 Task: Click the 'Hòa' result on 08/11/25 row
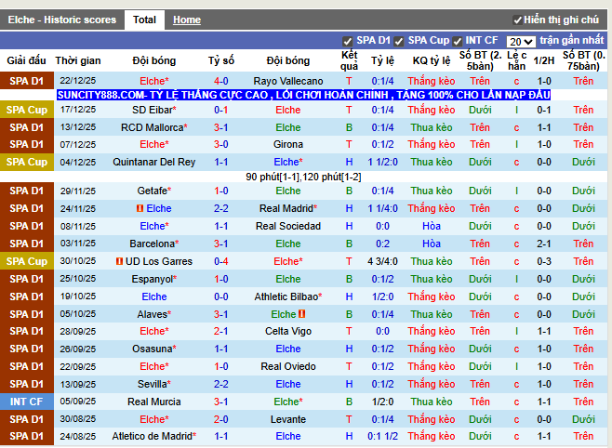(432, 226)
